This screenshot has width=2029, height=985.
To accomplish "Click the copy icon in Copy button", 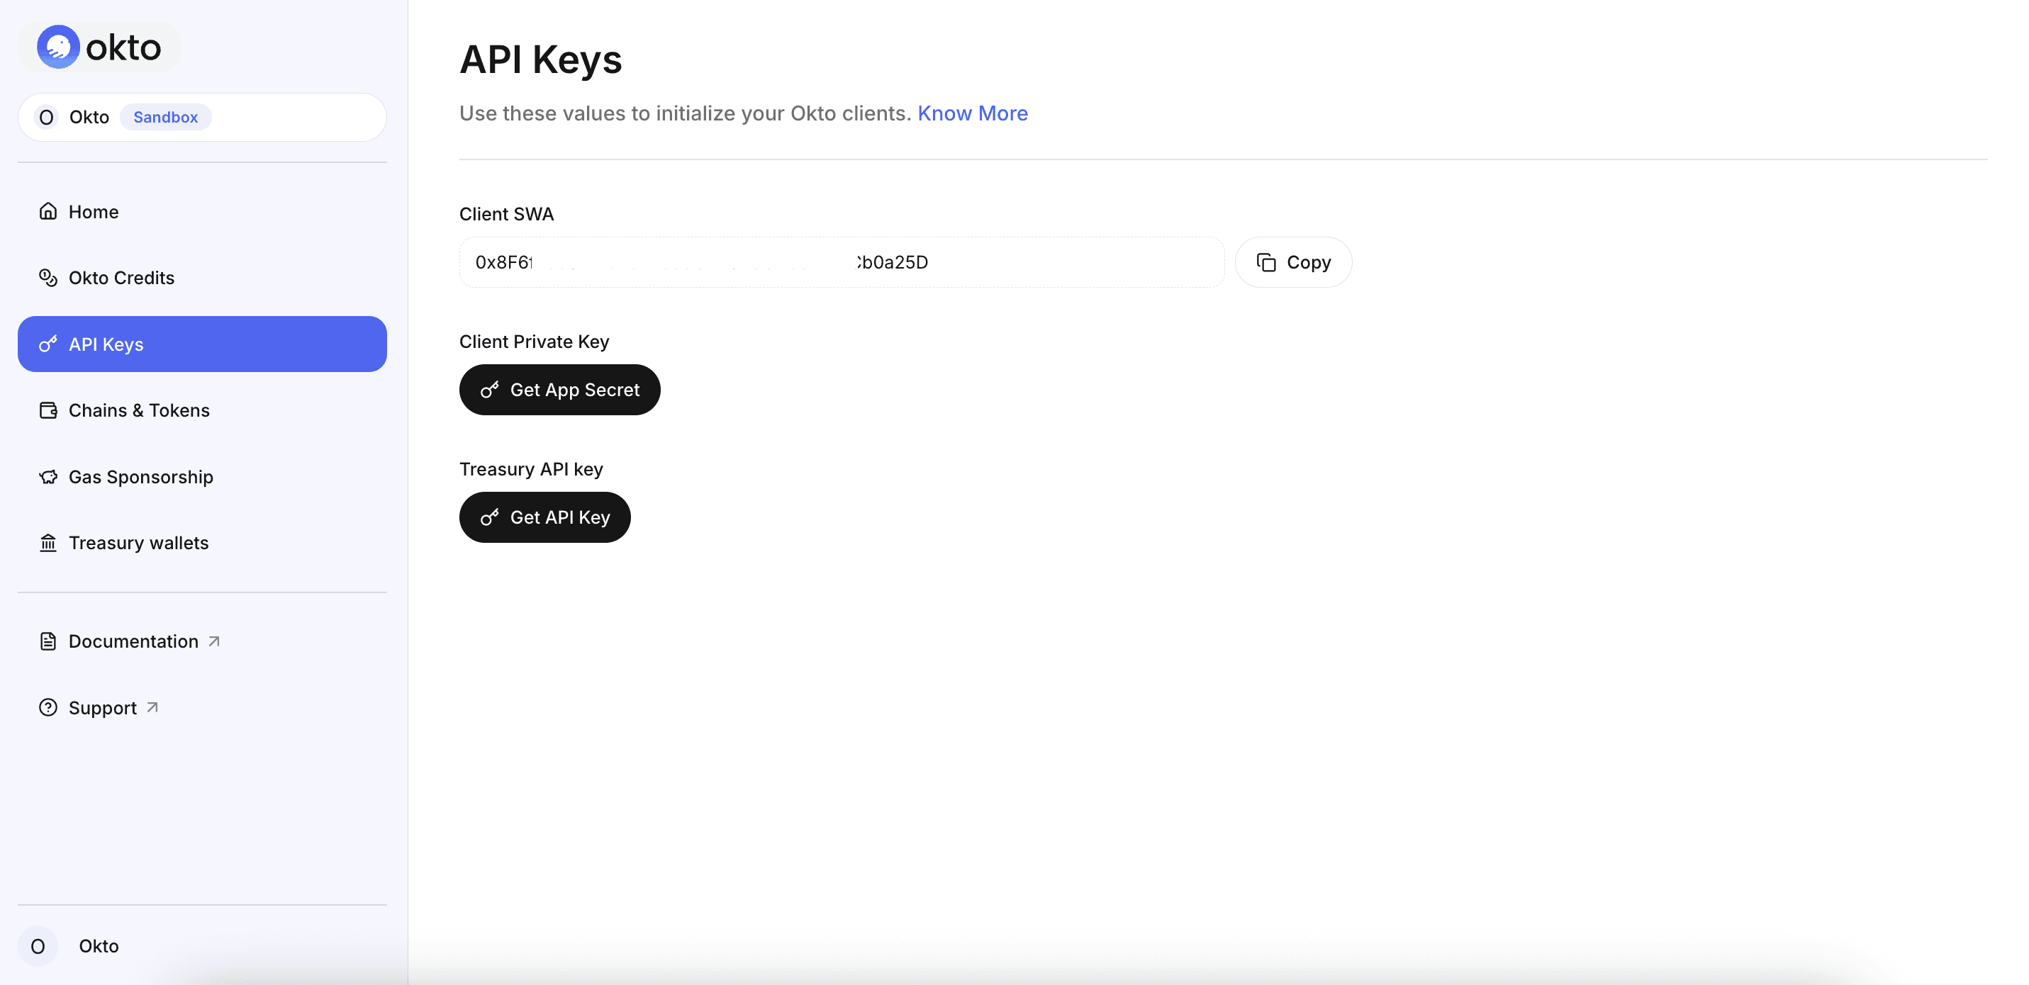I will pos(1265,262).
